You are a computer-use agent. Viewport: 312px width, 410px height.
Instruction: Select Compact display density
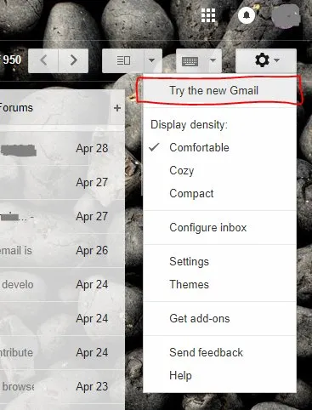coord(220,193)
